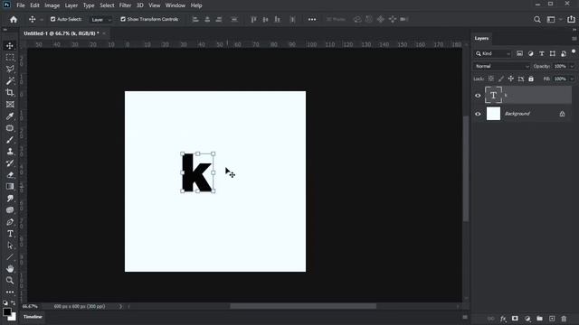579x325 pixels.
Task: Expand the status bar info arrow
Action: point(120,307)
